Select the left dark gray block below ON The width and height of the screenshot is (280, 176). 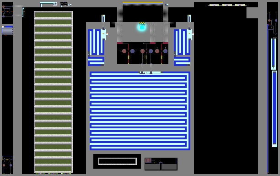(152, 167)
